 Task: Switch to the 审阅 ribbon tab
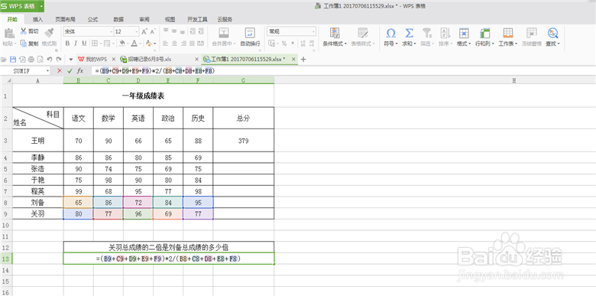click(144, 19)
